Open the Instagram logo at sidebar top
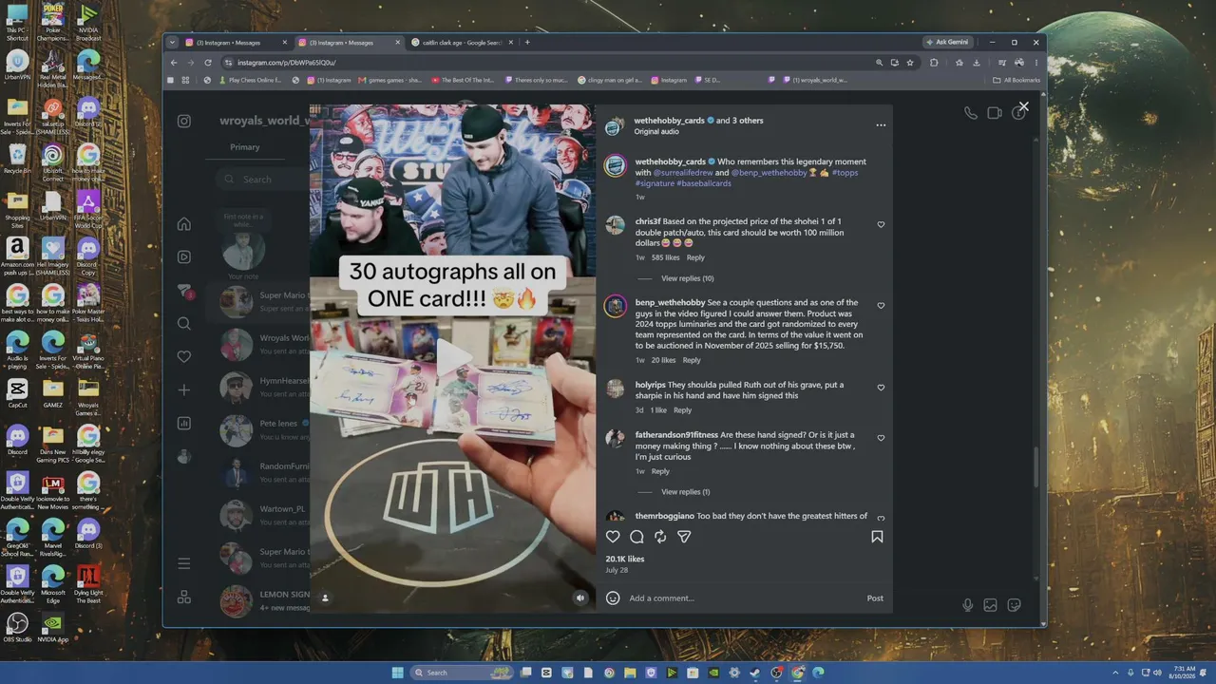Viewport: 1216px width, 684px height. (184, 121)
